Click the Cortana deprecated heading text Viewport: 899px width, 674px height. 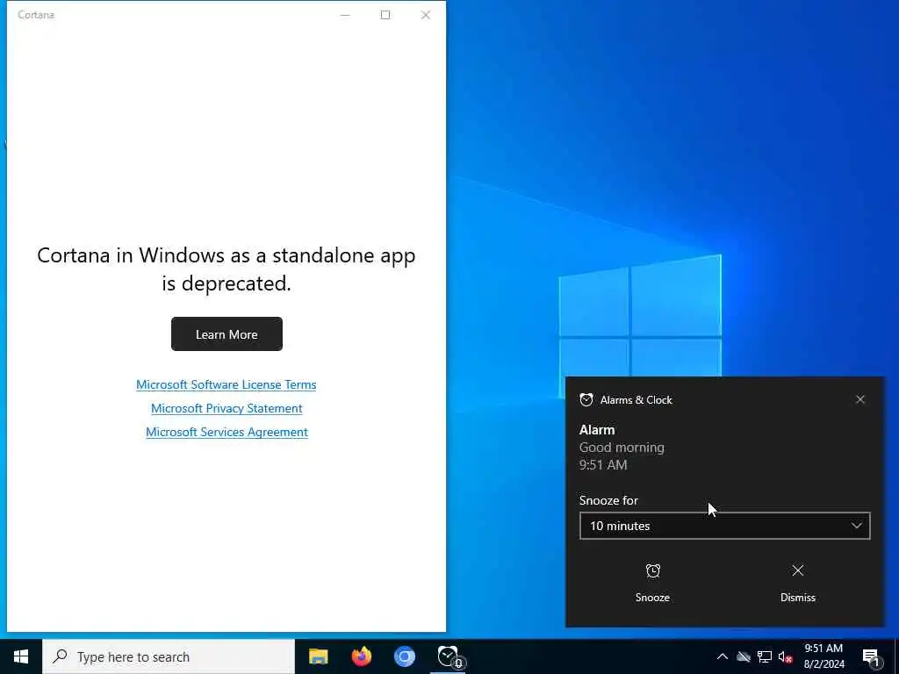(227, 269)
